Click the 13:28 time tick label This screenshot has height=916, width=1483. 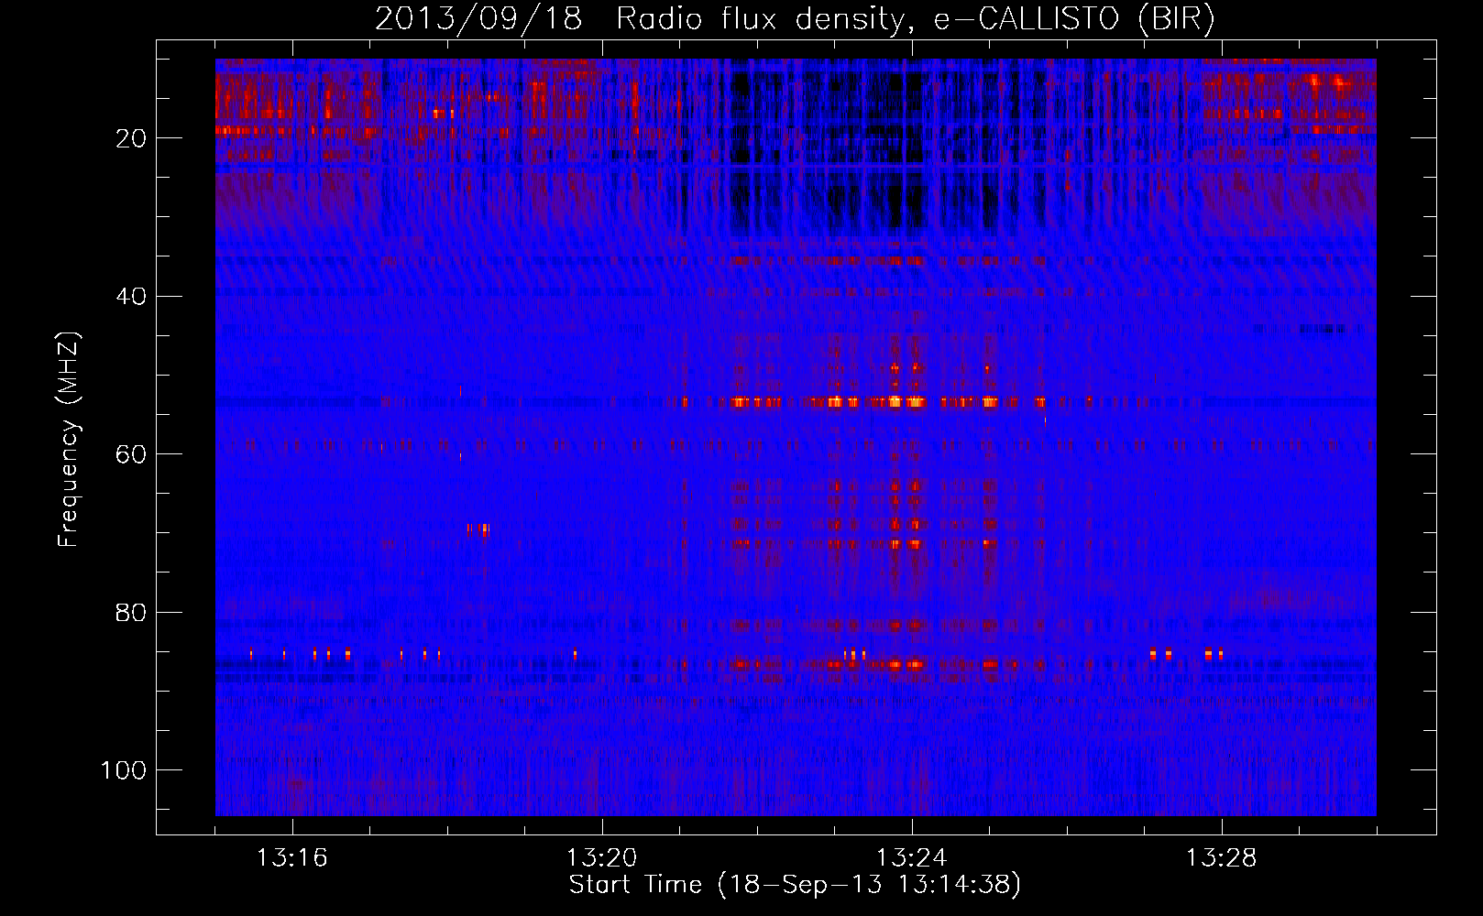(1221, 858)
